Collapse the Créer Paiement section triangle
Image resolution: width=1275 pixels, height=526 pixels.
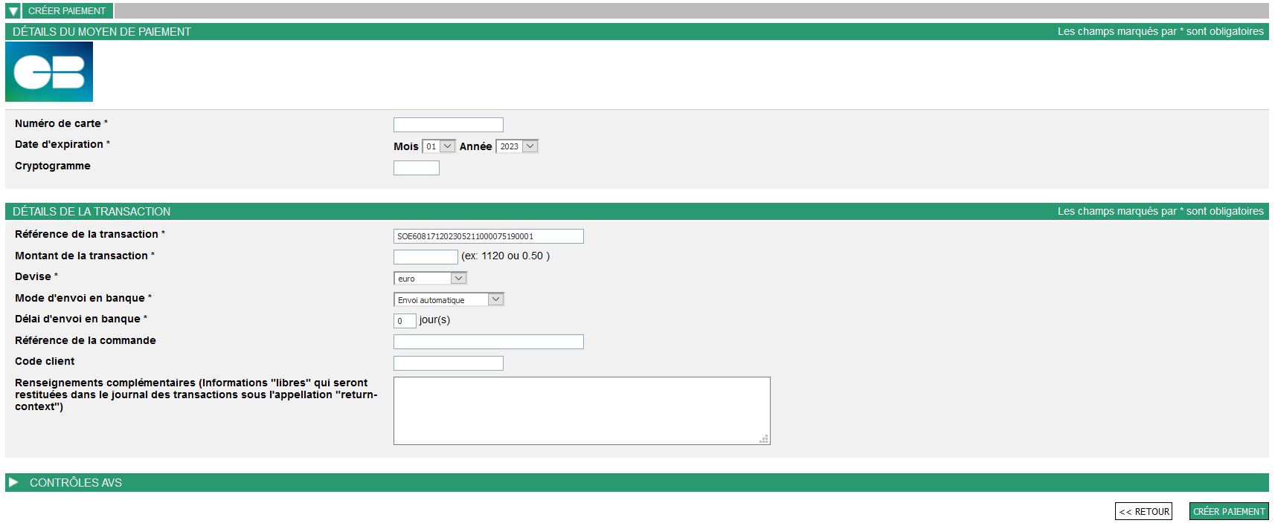tap(13, 11)
